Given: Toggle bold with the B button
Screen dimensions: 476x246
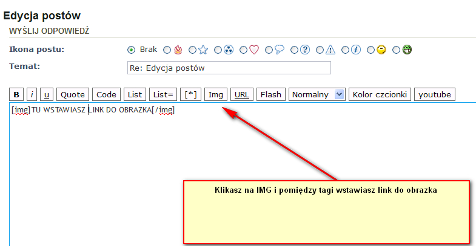Looking at the screenshot, I should [16, 94].
